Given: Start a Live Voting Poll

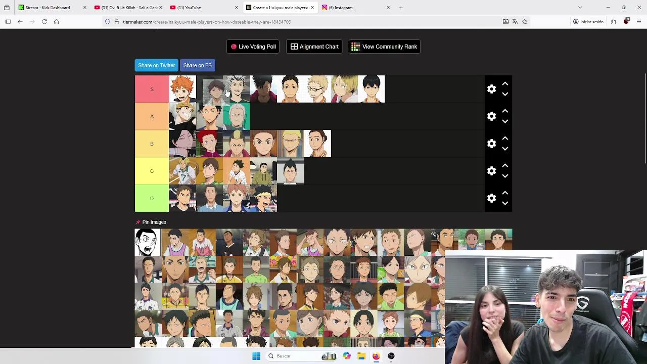Looking at the screenshot, I should pos(253,47).
